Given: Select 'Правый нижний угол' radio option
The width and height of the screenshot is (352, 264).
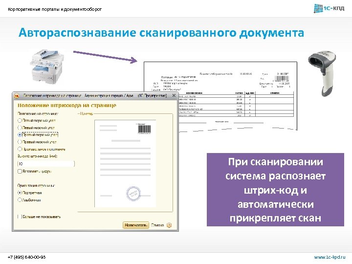Looking at the screenshot, I should point(20,142).
